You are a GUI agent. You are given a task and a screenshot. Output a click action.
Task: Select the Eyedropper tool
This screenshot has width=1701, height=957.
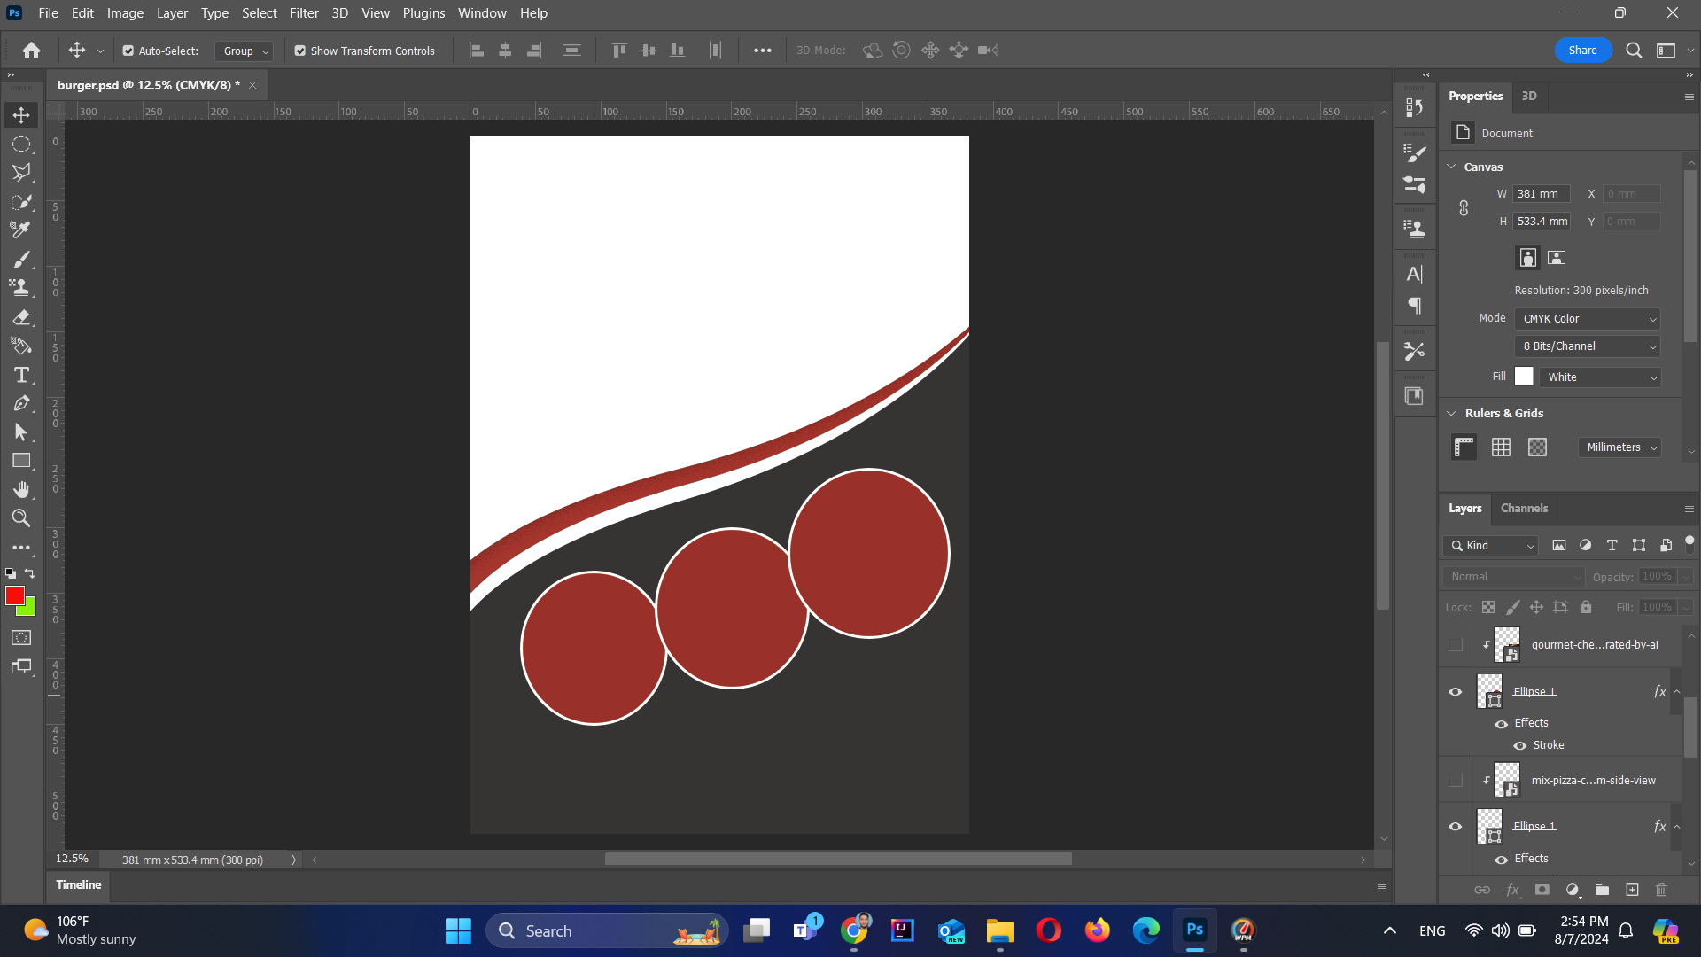pyautogui.click(x=21, y=230)
